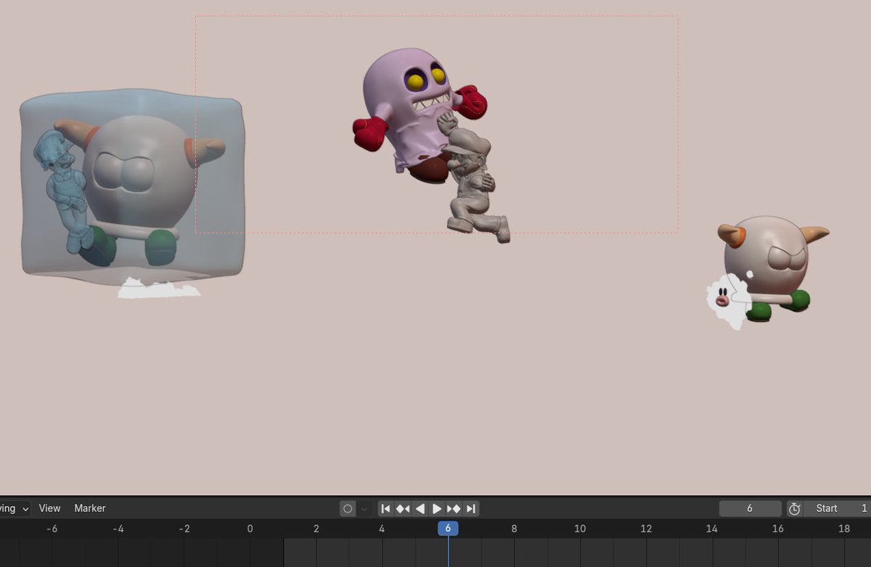The image size is (871, 567).
Task: Toggle the auto keying record button
Action: [x=348, y=509]
